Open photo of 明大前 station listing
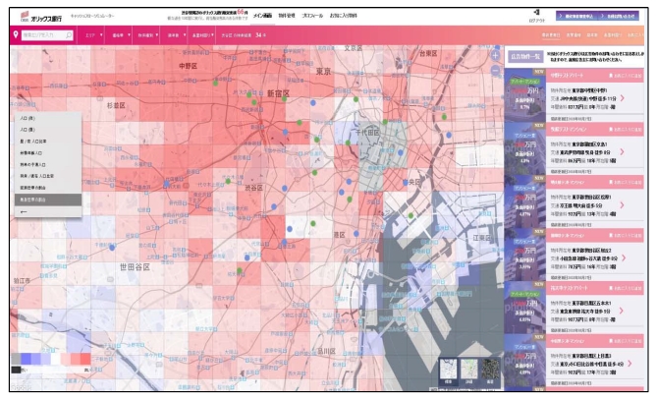This screenshot has height=400, width=657. pos(524,201)
